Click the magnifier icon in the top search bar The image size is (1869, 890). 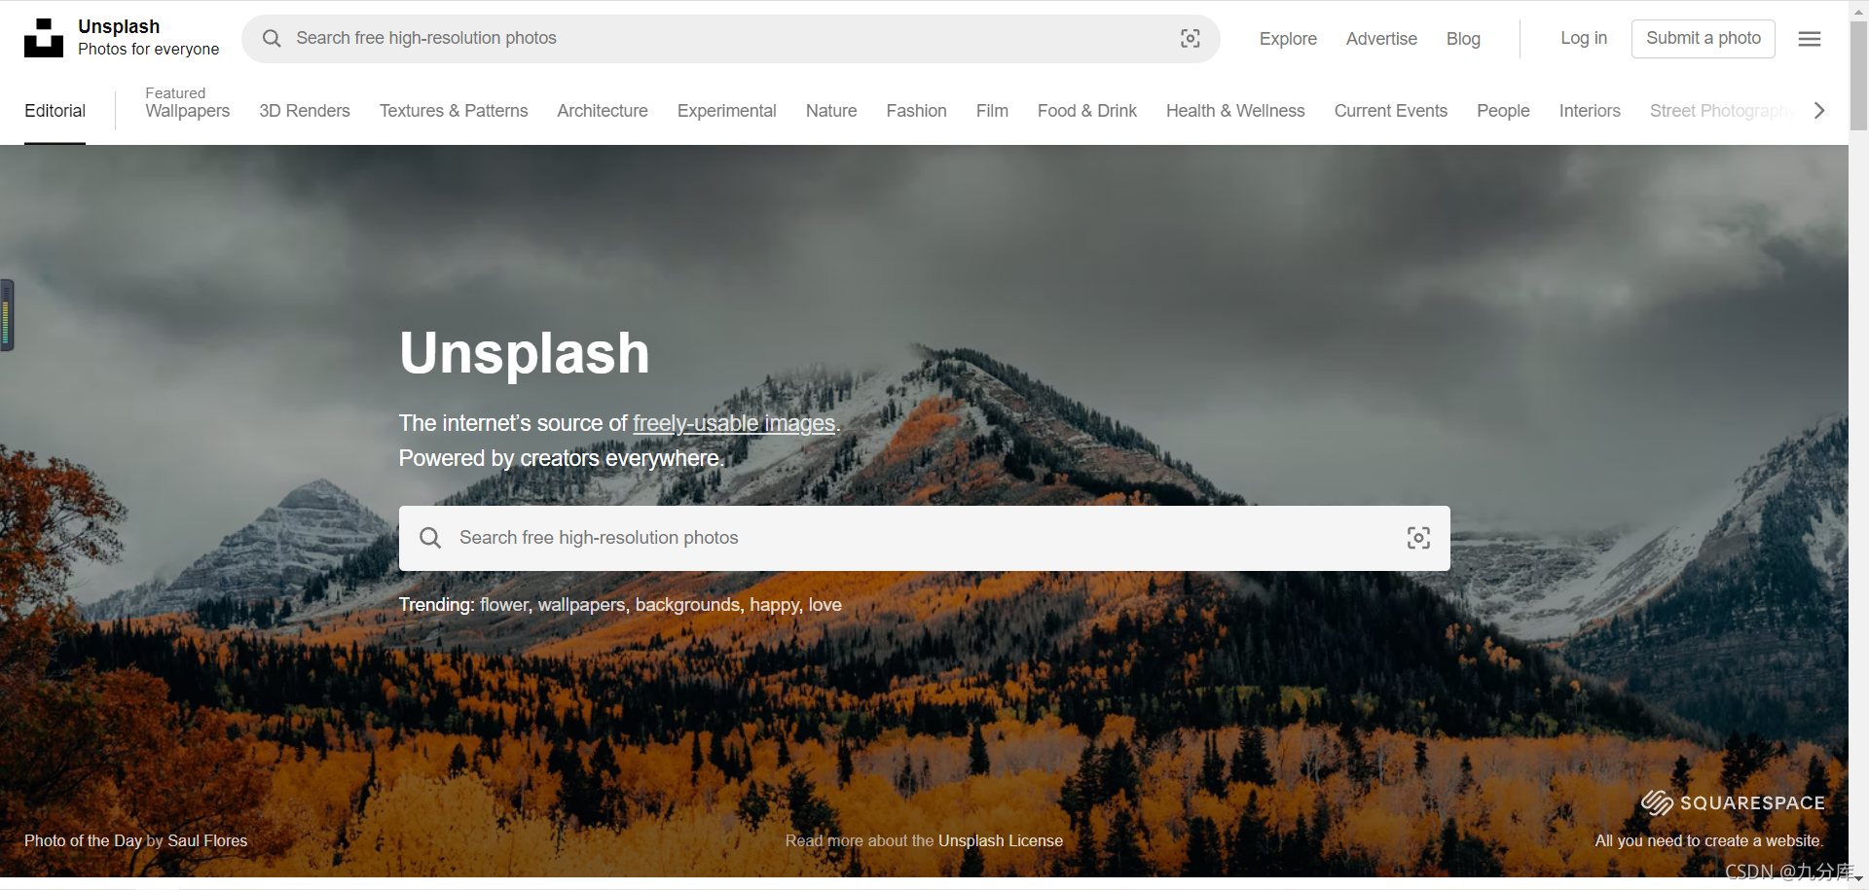(x=272, y=38)
